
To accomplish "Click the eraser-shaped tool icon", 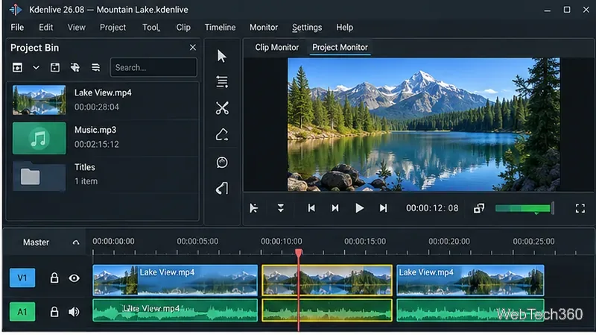I will [222, 135].
